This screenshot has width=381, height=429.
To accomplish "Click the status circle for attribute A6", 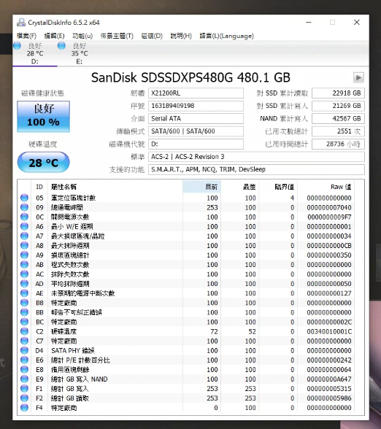I will coord(24,226).
